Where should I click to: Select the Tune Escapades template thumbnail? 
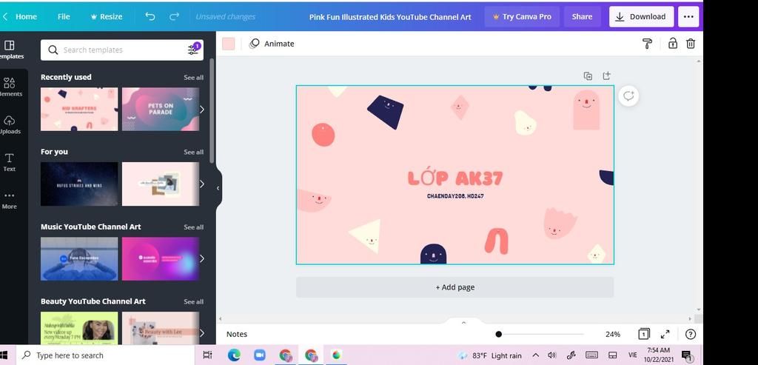tap(79, 258)
